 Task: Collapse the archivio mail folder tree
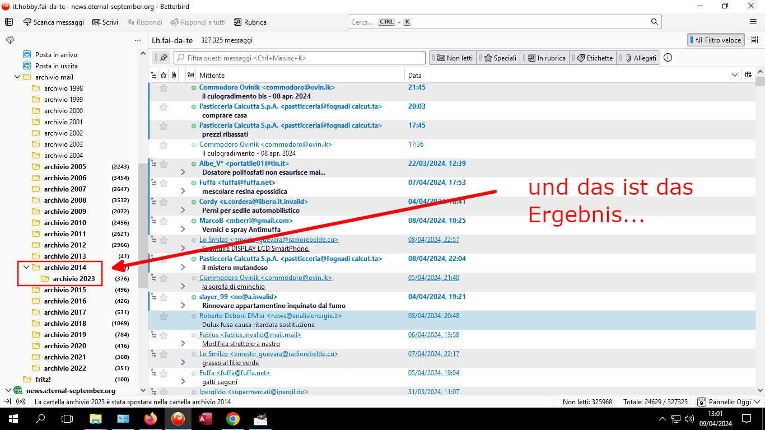(17, 77)
